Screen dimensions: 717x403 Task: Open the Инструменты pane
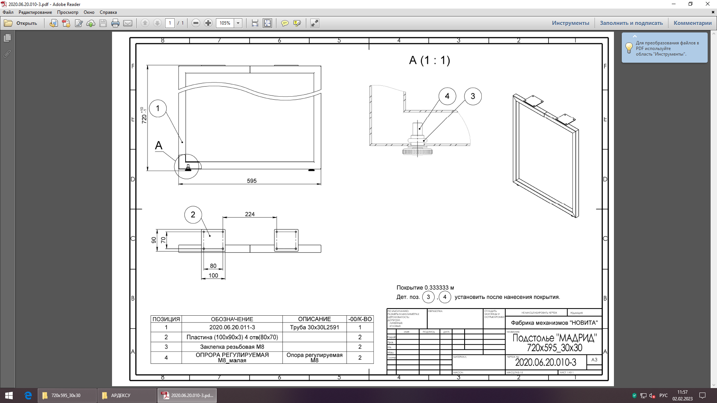pyautogui.click(x=570, y=23)
